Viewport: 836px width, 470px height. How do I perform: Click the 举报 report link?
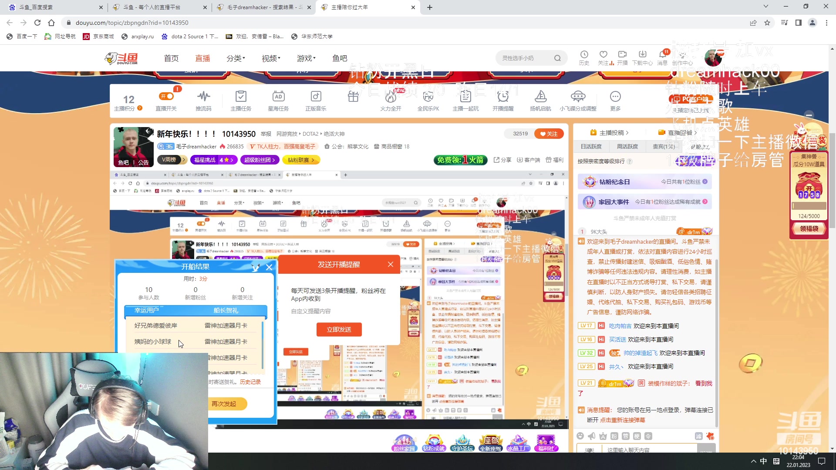point(266,134)
